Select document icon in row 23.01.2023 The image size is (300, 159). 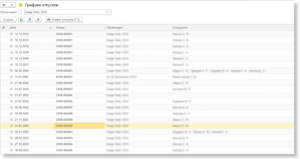[x=11, y=126]
